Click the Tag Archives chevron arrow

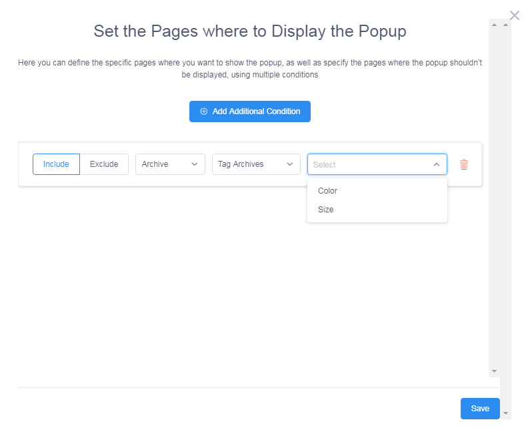pyautogui.click(x=289, y=164)
